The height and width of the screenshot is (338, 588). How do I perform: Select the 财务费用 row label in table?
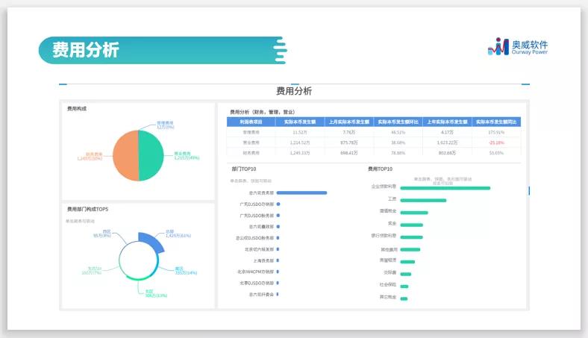pos(251,152)
